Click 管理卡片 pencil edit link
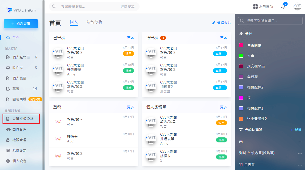Screen dimensions: 305x170 click(x=221, y=23)
